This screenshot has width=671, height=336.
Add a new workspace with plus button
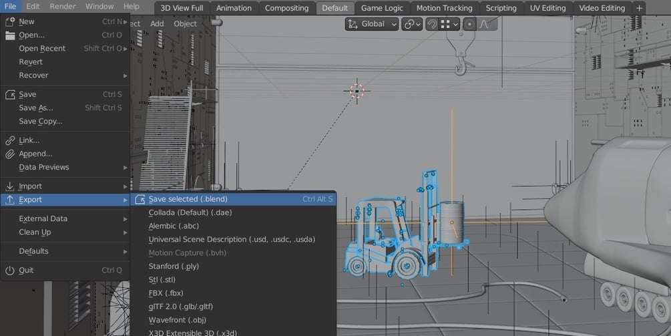click(639, 8)
